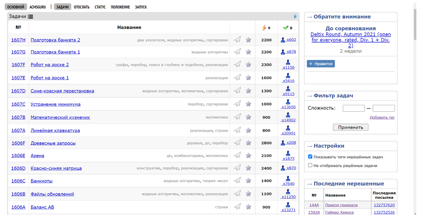Open Deltix Round, Autumn 2021 contest link
425x215 pixels.
tap(351, 40)
